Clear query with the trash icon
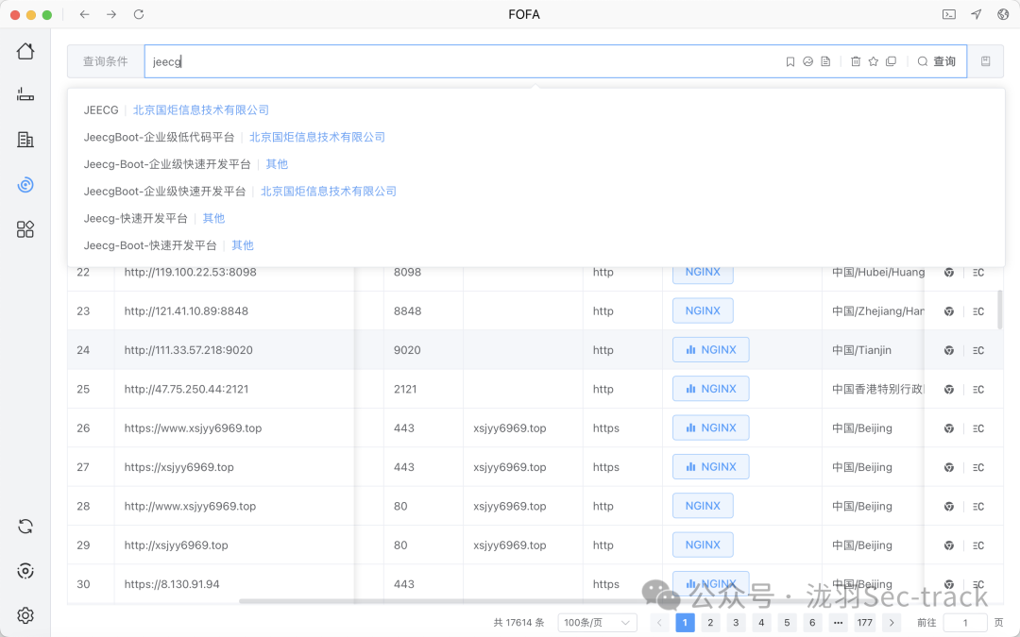 pos(856,61)
